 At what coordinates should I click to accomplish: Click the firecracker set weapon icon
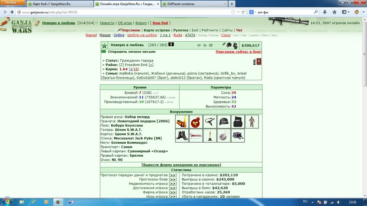click(182, 121)
